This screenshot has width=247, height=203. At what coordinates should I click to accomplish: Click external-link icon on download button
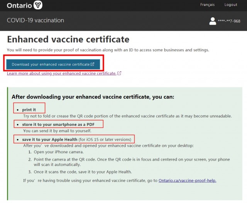[x=93, y=64]
